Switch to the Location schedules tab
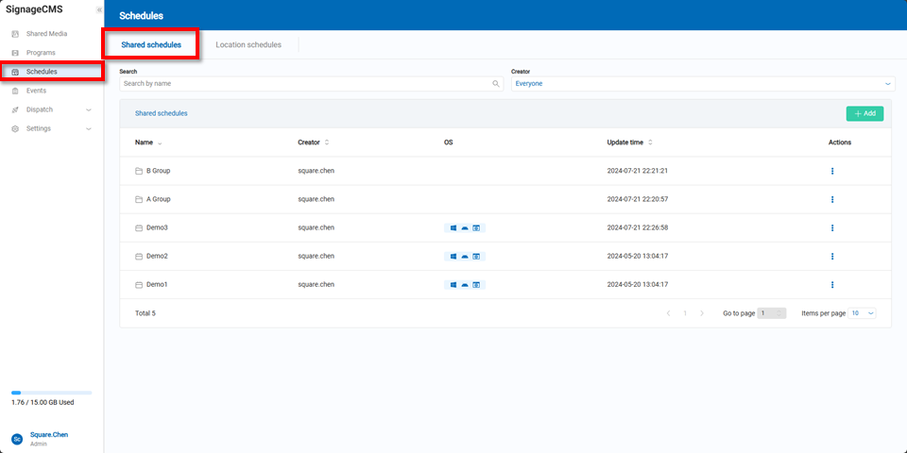The height and width of the screenshot is (453, 907). click(248, 44)
